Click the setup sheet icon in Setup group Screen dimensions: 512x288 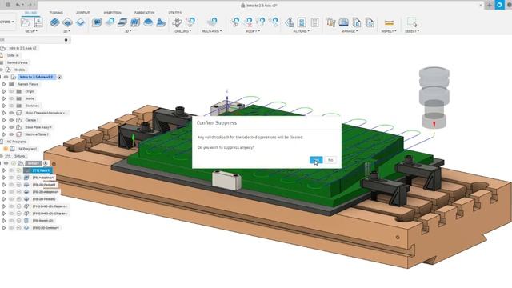pyautogui.click(x=38, y=22)
